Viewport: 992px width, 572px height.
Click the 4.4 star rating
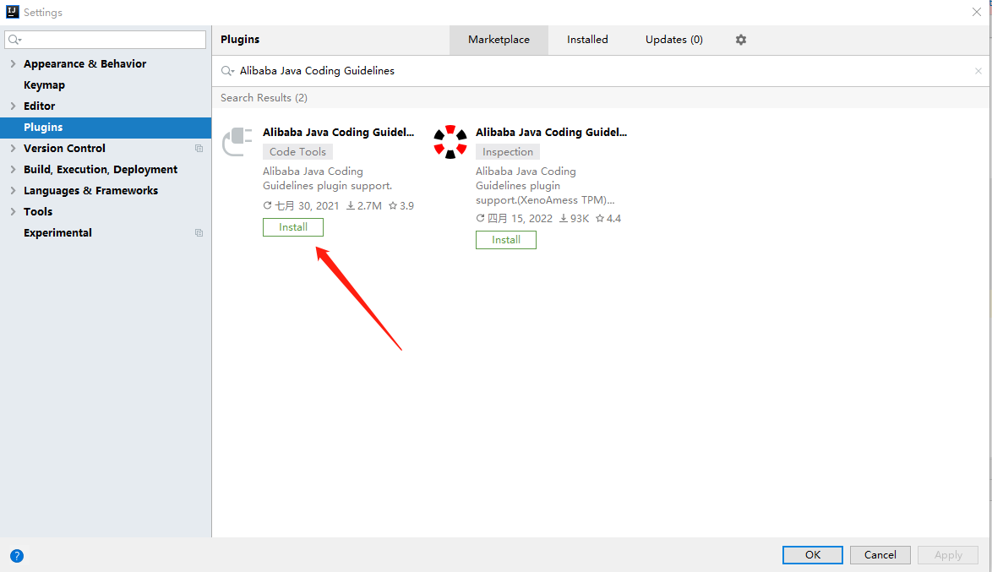coord(608,218)
